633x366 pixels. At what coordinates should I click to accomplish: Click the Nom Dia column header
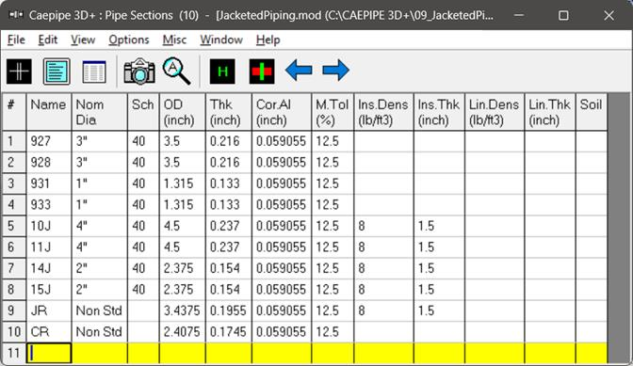[x=100, y=112]
